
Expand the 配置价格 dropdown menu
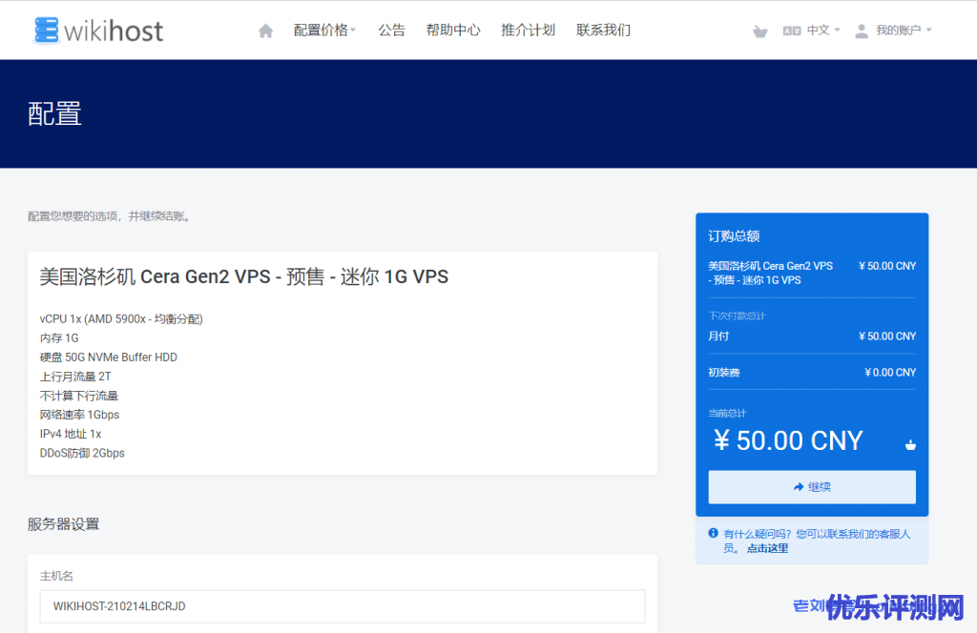324,30
